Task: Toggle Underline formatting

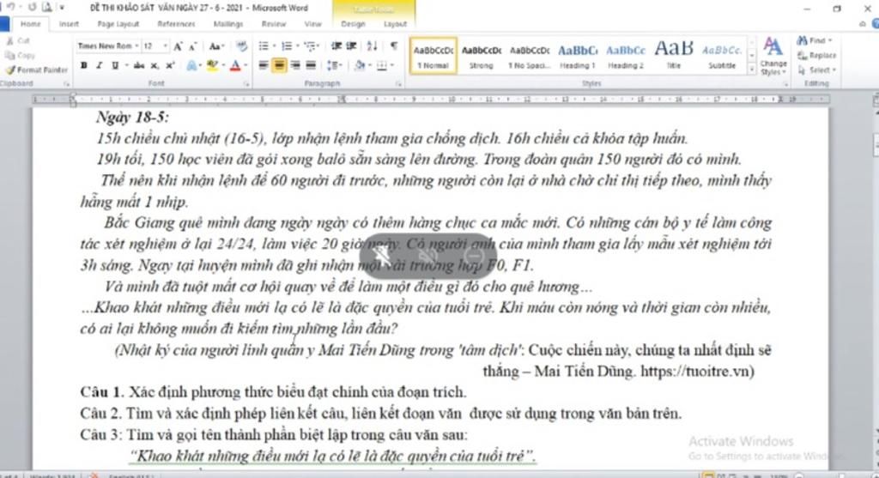Action: coord(114,65)
